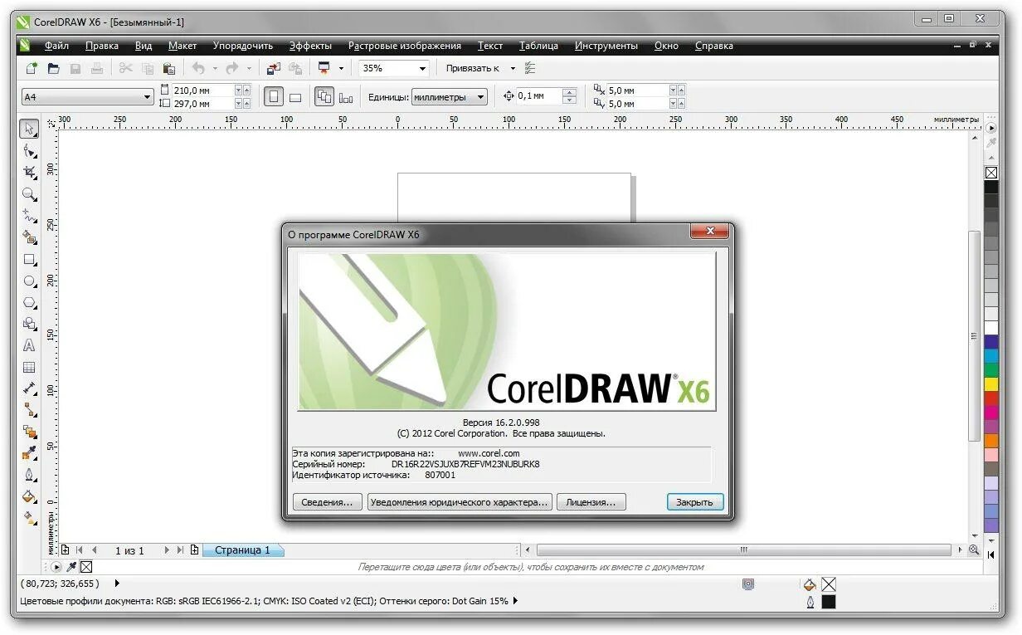Click the Open folder toolbar icon
This screenshot has width=1022, height=635.
pyautogui.click(x=53, y=69)
